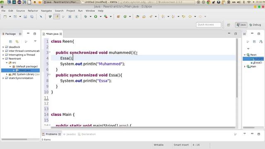Viewport: 265px width, 149px height.
Task: Run the program with green Run icon
Action: click(x=96, y=17)
